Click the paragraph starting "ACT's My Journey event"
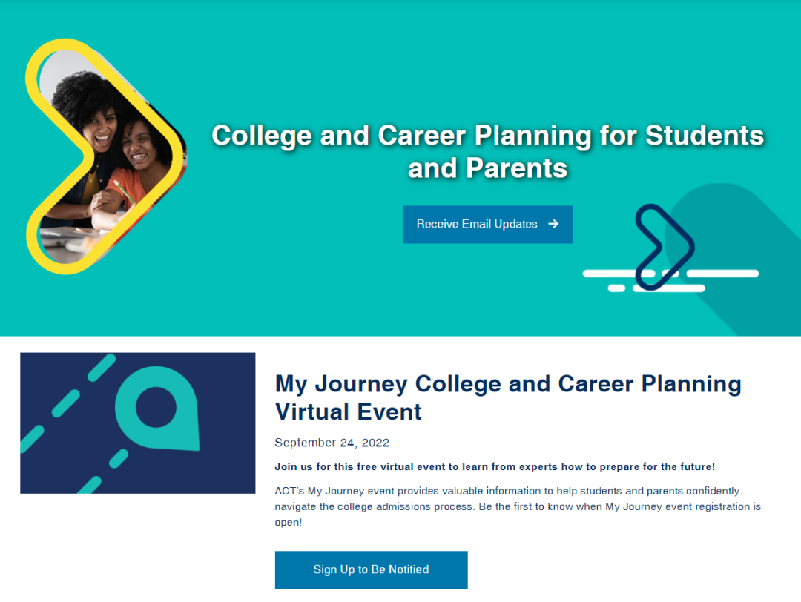Screen dimensions: 801x602 pyautogui.click(x=517, y=506)
